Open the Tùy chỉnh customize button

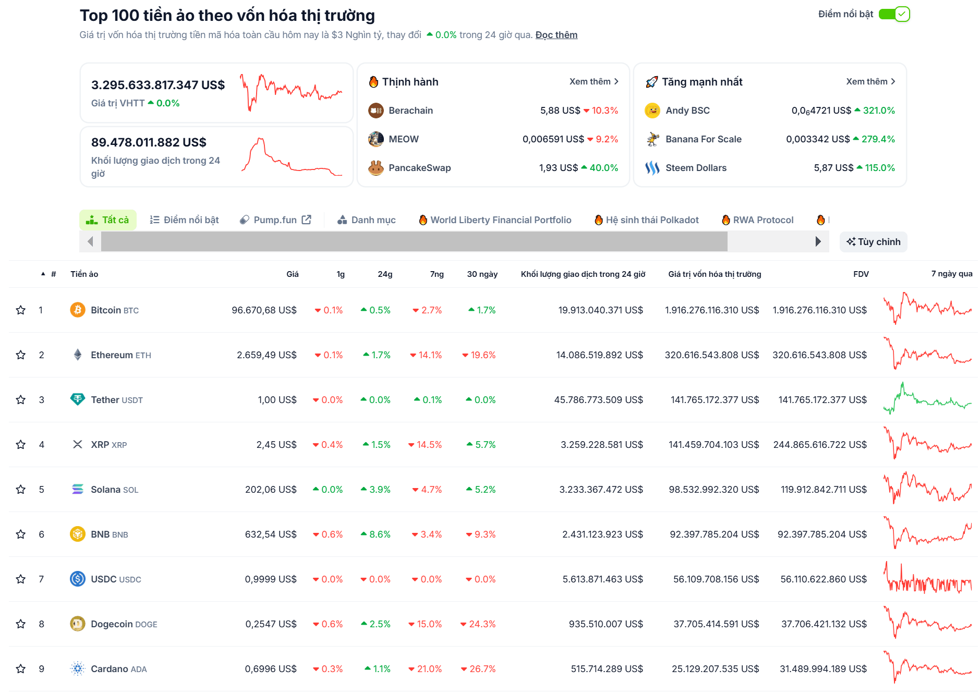(874, 242)
